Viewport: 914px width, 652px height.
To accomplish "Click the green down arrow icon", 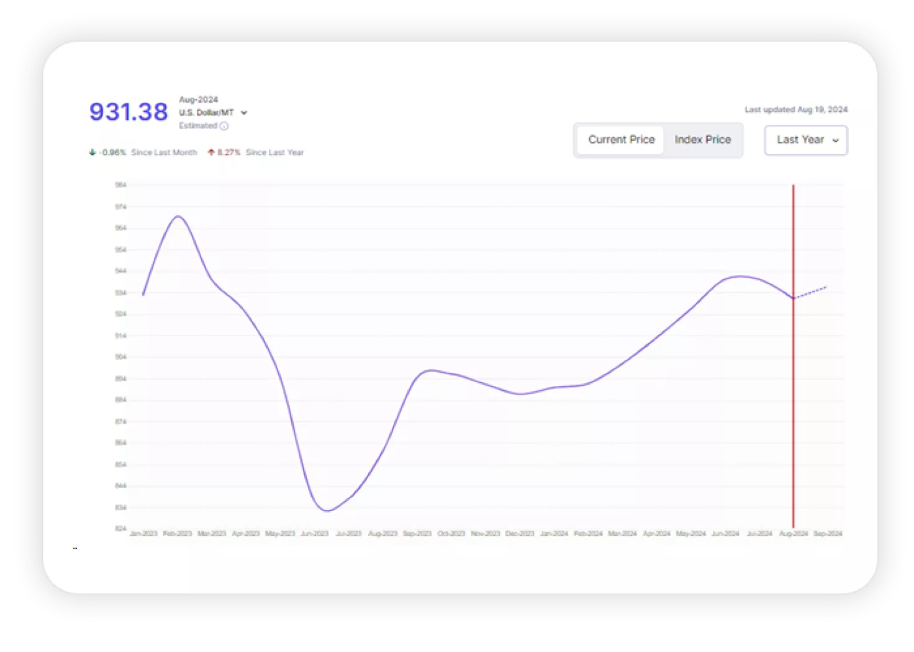I will 93,153.
